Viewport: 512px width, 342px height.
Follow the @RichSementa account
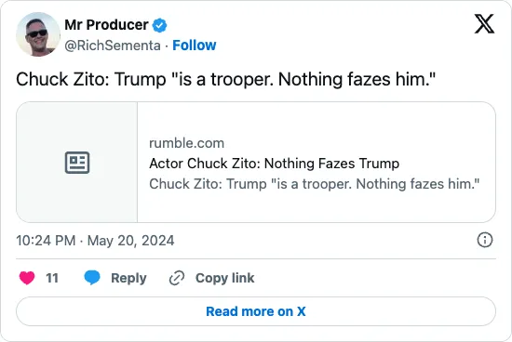click(x=195, y=46)
